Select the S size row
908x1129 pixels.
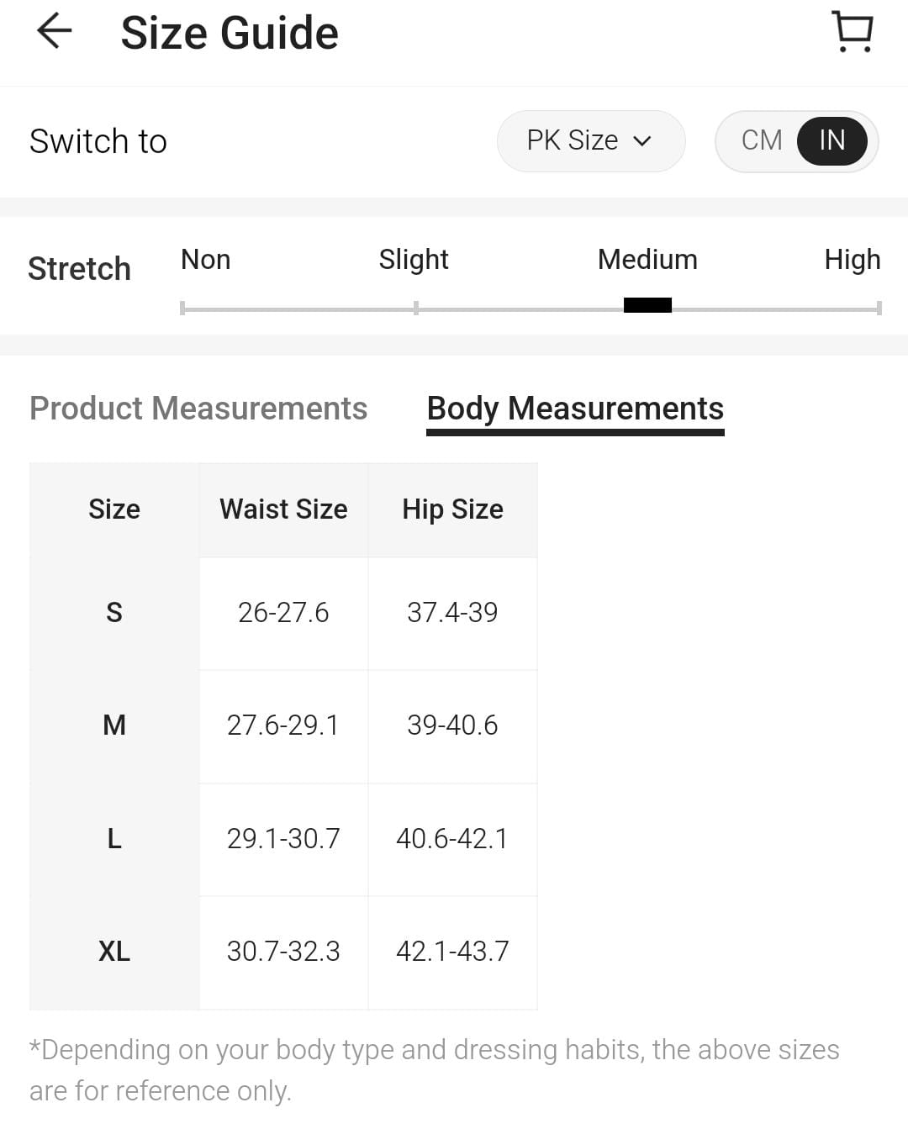click(x=114, y=613)
